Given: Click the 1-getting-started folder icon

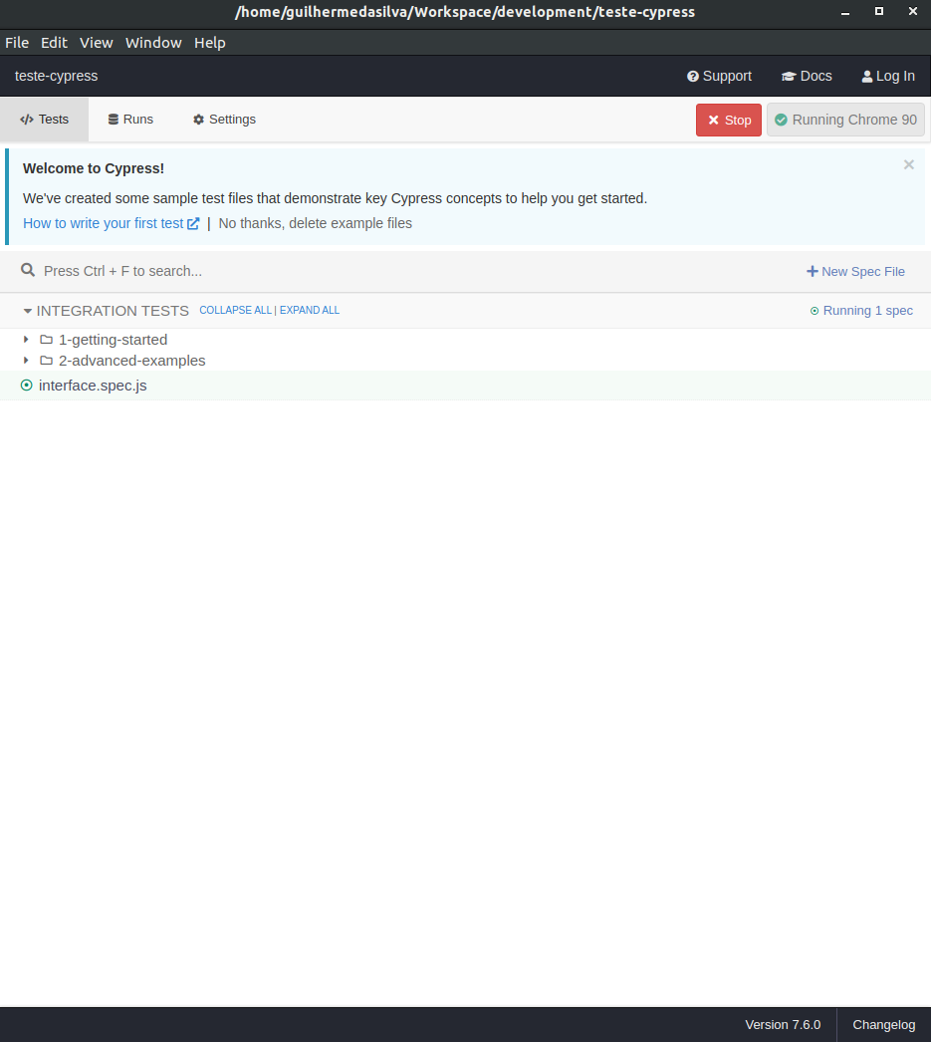Looking at the screenshot, I should click(x=47, y=340).
